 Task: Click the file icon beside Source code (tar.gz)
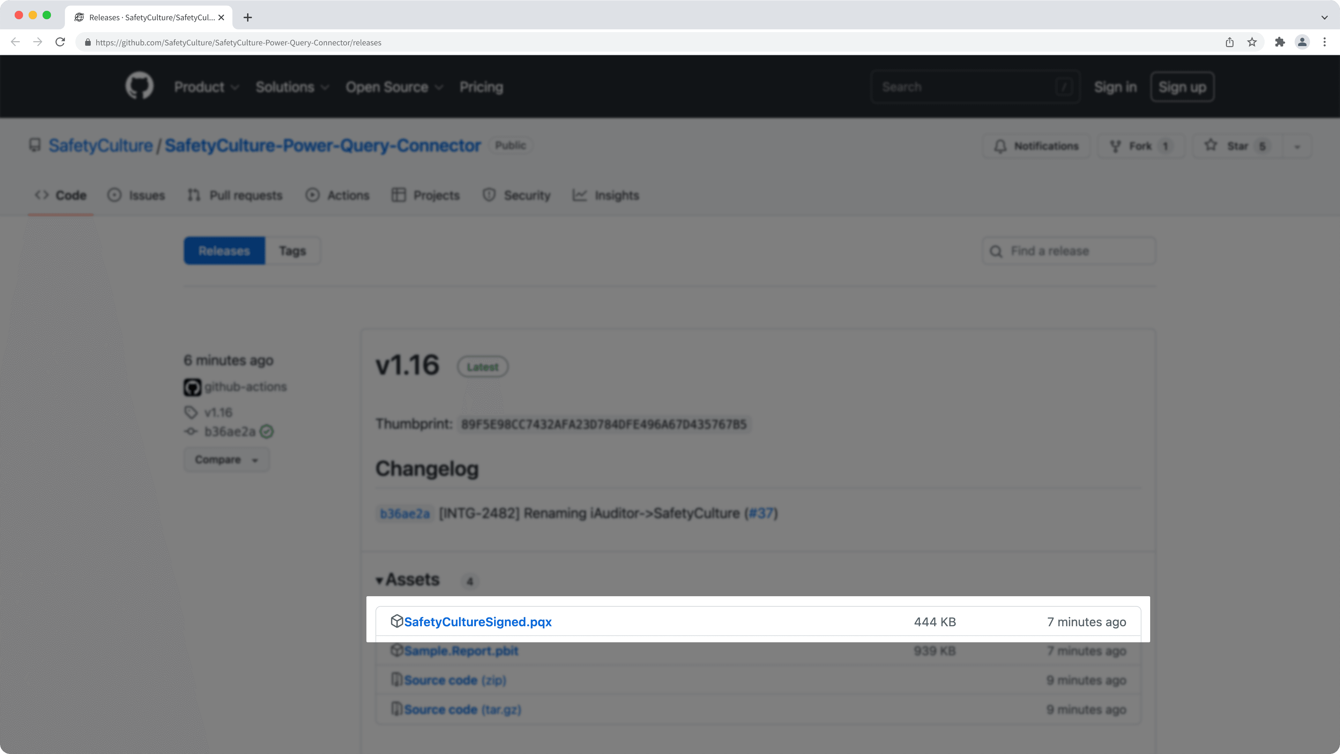396,709
